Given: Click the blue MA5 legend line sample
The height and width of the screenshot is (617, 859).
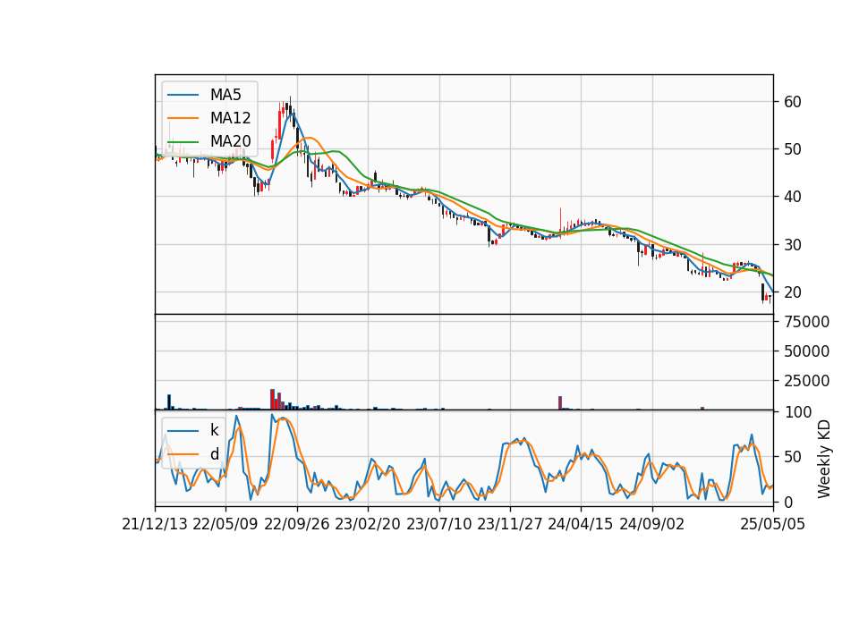Looking at the screenshot, I should [x=183, y=95].
